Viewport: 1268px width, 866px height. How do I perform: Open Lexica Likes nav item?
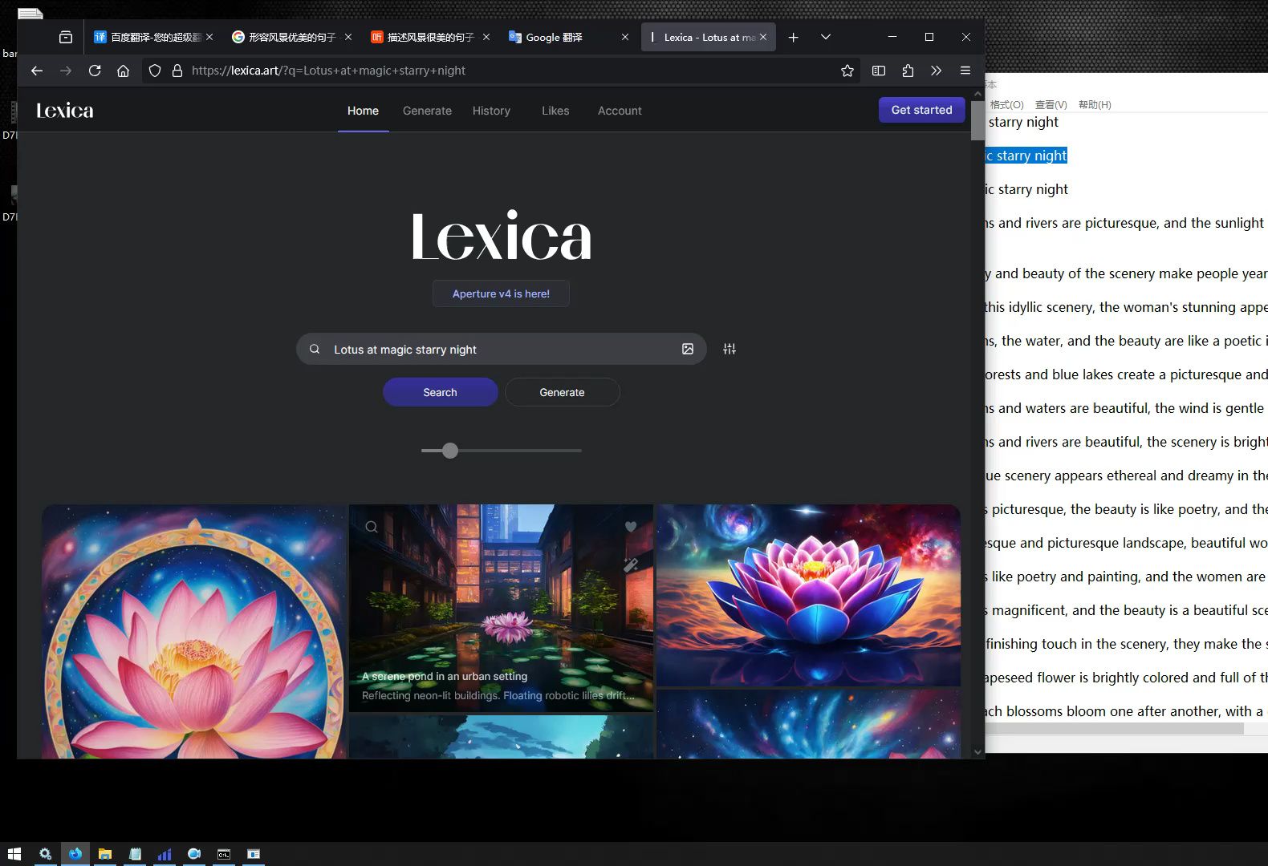pyautogui.click(x=555, y=111)
